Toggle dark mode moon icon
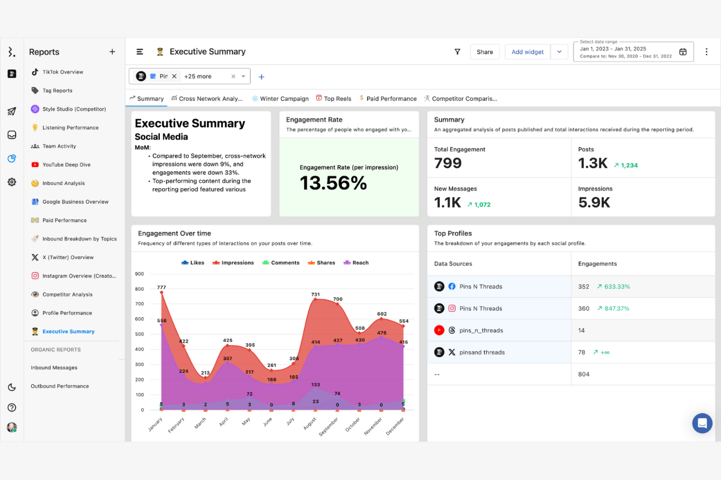This screenshot has width=721, height=480. tap(12, 387)
